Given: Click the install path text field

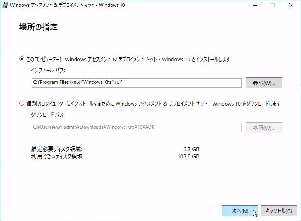Looking at the screenshot, I should coord(136,83).
